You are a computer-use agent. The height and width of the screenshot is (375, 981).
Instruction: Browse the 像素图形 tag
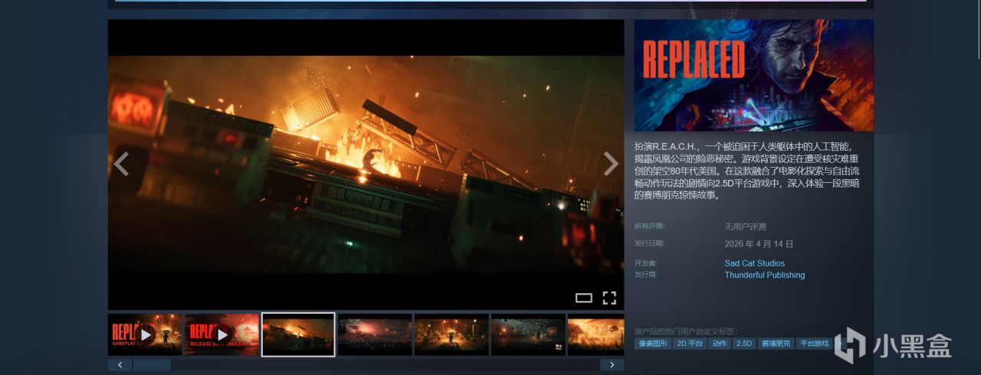point(652,344)
